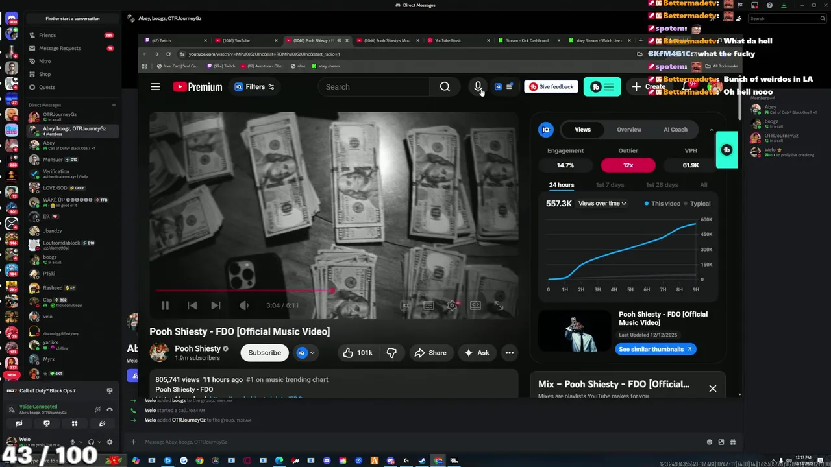Select the Views tab in vidIQ panel
Screen dimensions: 831x467
582,130
